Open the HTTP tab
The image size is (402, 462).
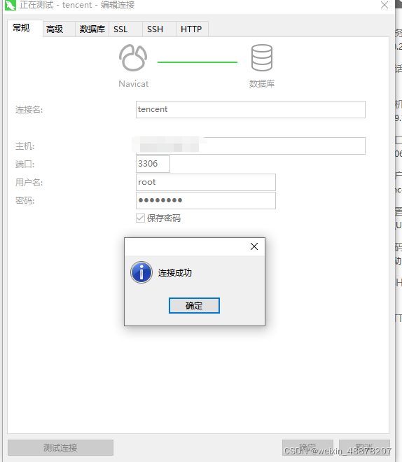coord(192,29)
